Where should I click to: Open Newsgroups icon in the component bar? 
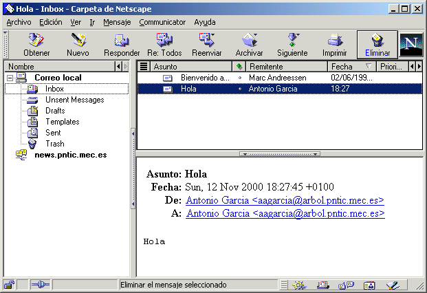click(346, 285)
